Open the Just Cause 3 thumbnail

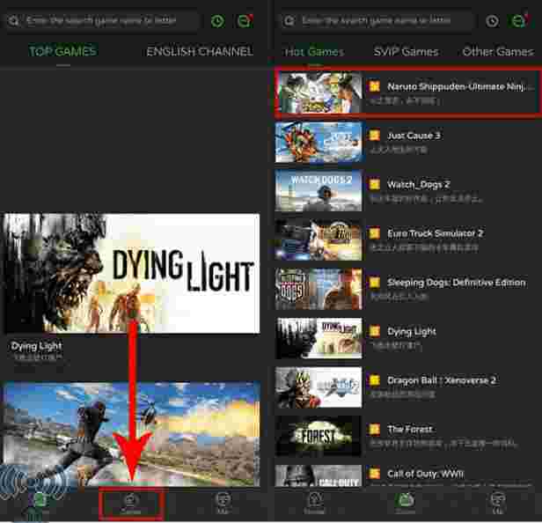[x=319, y=142]
